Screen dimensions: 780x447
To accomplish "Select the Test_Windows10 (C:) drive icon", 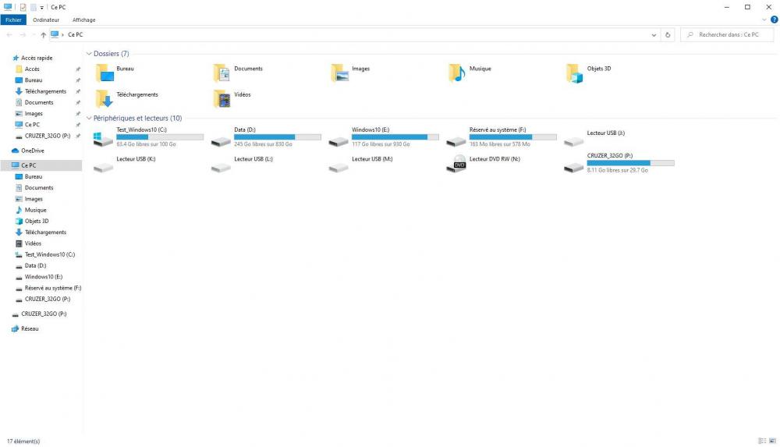I will 103,139.
